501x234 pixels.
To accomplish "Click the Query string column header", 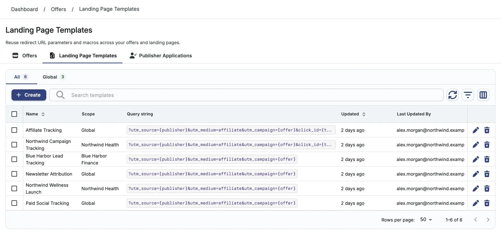I will (140, 114).
